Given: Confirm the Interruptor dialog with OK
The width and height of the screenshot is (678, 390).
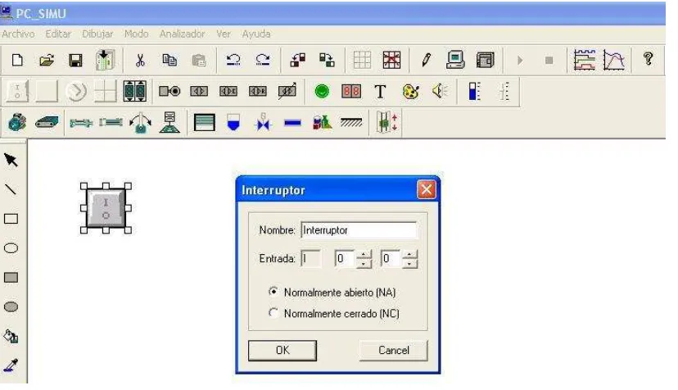Looking at the screenshot, I should tap(282, 350).
